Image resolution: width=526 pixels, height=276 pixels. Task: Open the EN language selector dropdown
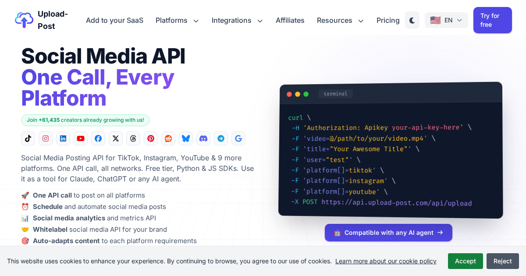tap(446, 20)
